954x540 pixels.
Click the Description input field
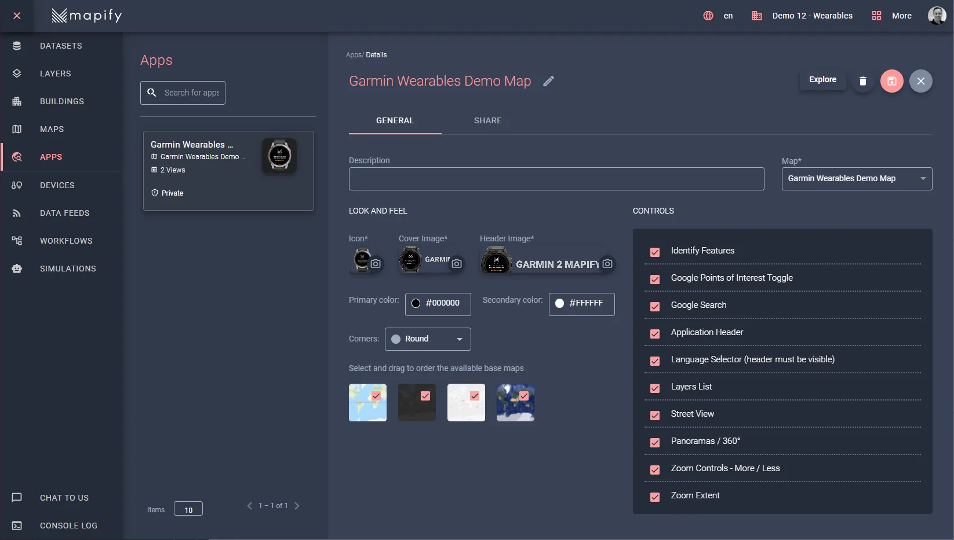click(556, 179)
